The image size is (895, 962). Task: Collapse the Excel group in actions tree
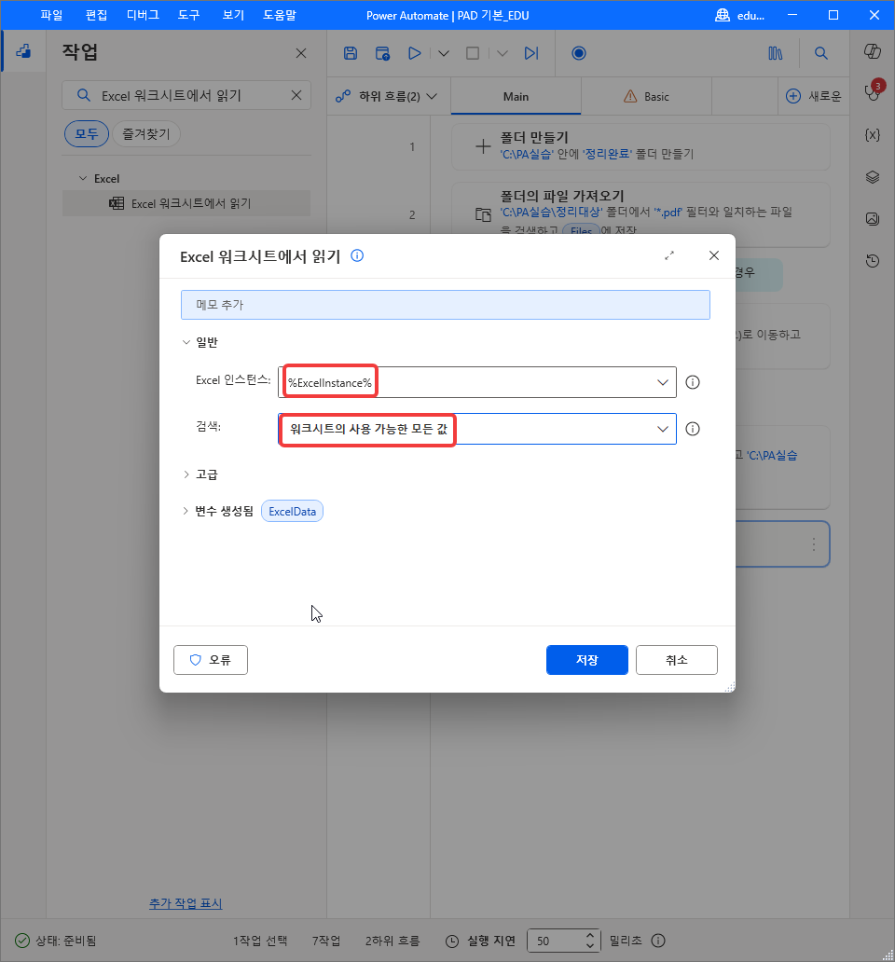83,179
